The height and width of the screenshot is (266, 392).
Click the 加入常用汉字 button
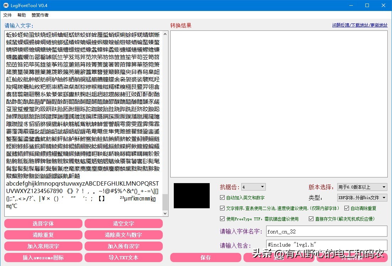pyautogui.click(x=43, y=246)
